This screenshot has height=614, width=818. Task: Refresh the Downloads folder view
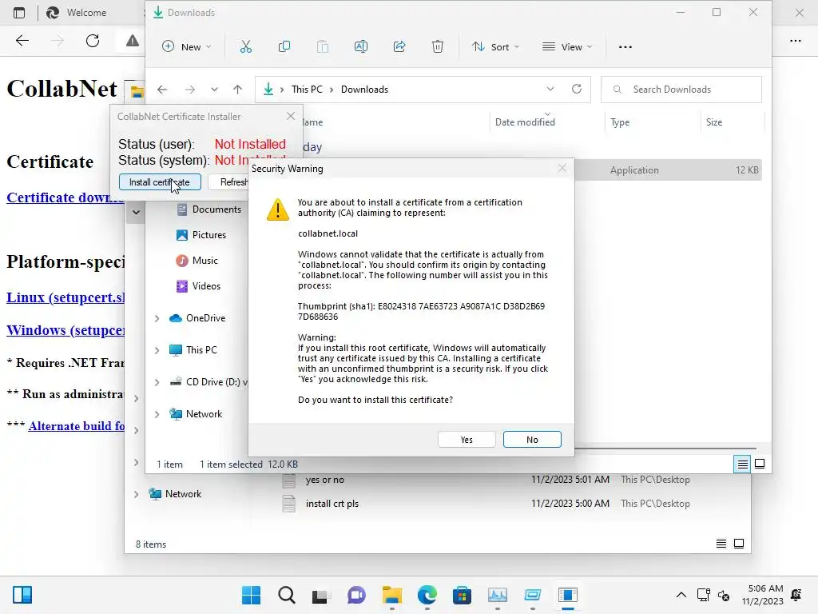pos(577,90)
